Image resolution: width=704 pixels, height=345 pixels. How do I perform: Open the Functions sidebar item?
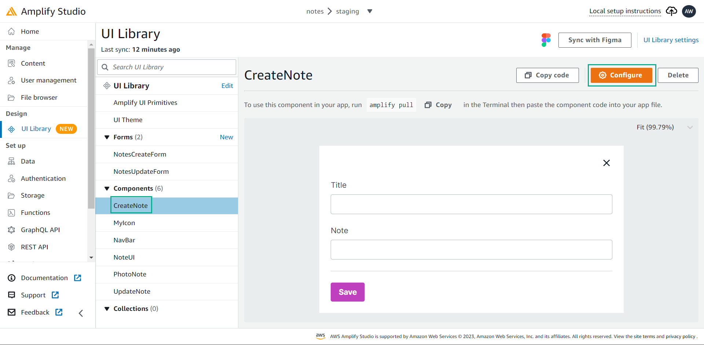coord(35,213)
